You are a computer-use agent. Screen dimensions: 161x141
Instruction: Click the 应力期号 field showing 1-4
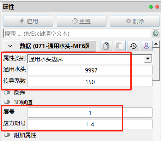click(90, 124)
